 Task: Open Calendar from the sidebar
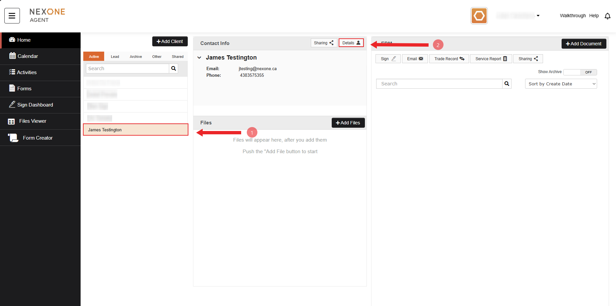(28, 56)
